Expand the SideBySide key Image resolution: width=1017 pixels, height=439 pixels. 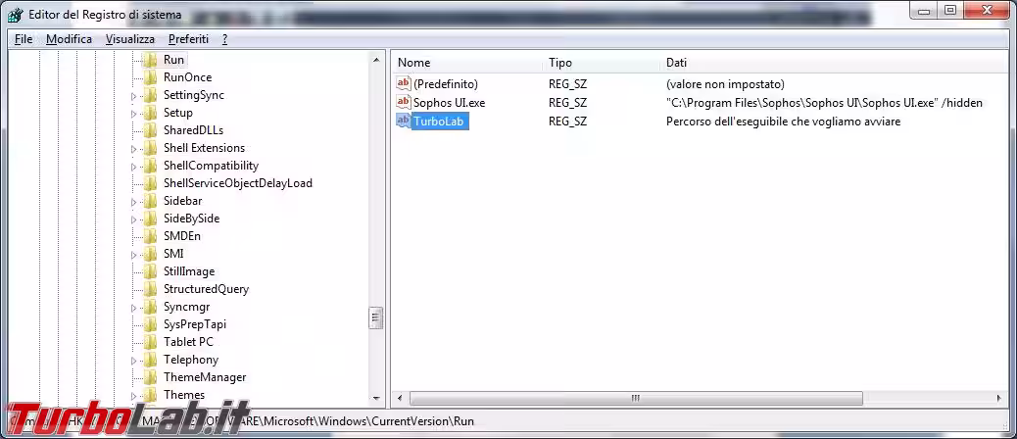tap(133, 219)
